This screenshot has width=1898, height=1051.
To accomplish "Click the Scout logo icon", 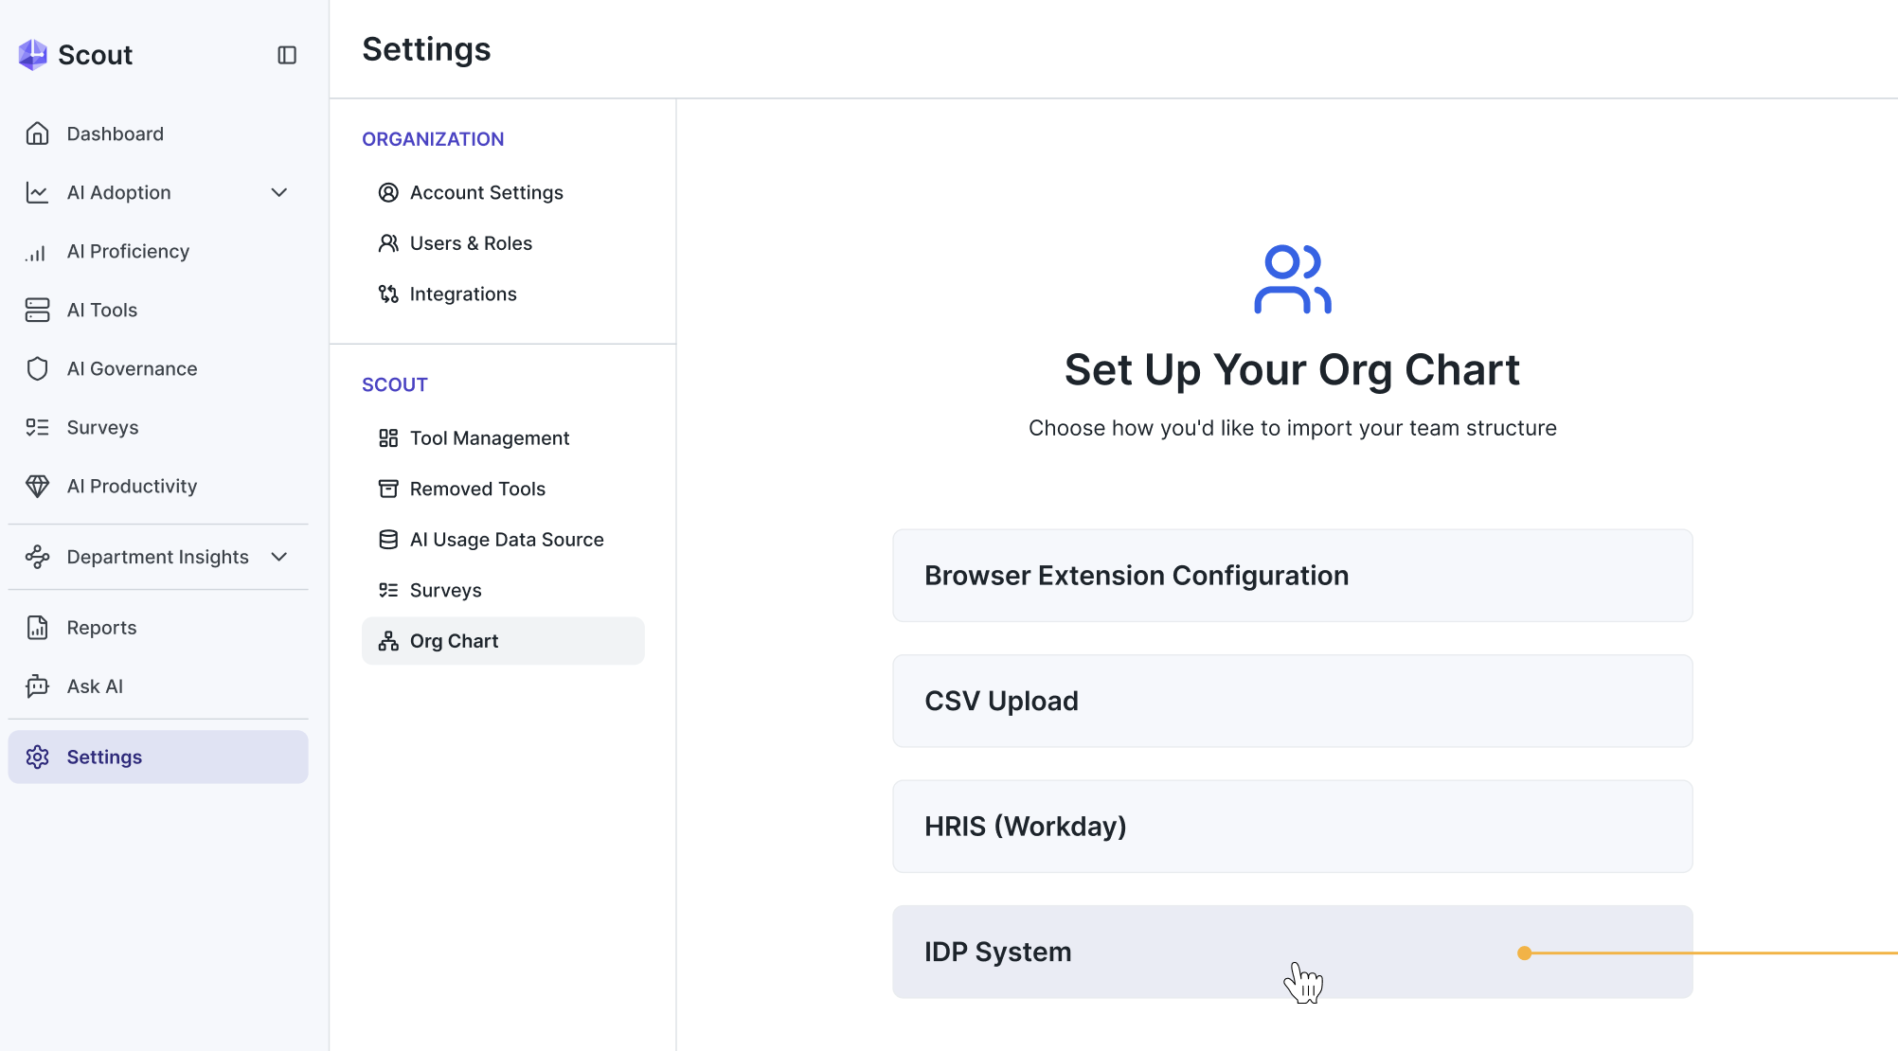I will coord(33,55).
